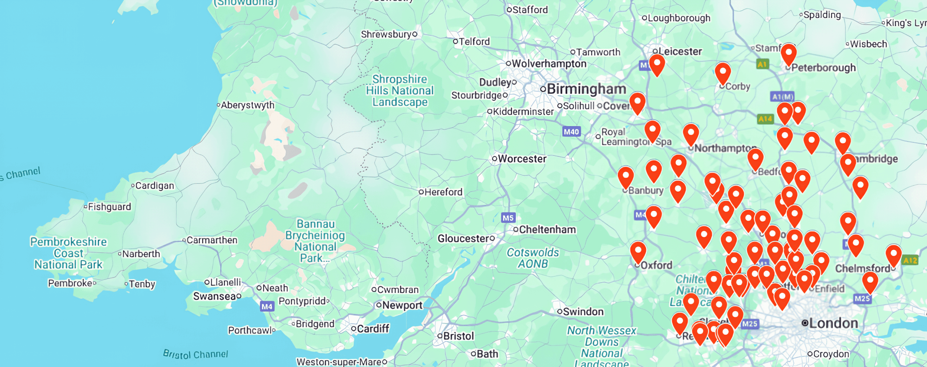This screenshot has height=367, width=927.
Task: Select the red pin at Corby
Action: [x=722, y=73]
